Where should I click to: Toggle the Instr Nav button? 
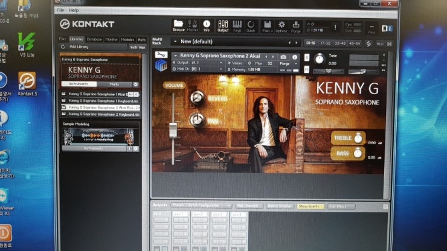137,47
